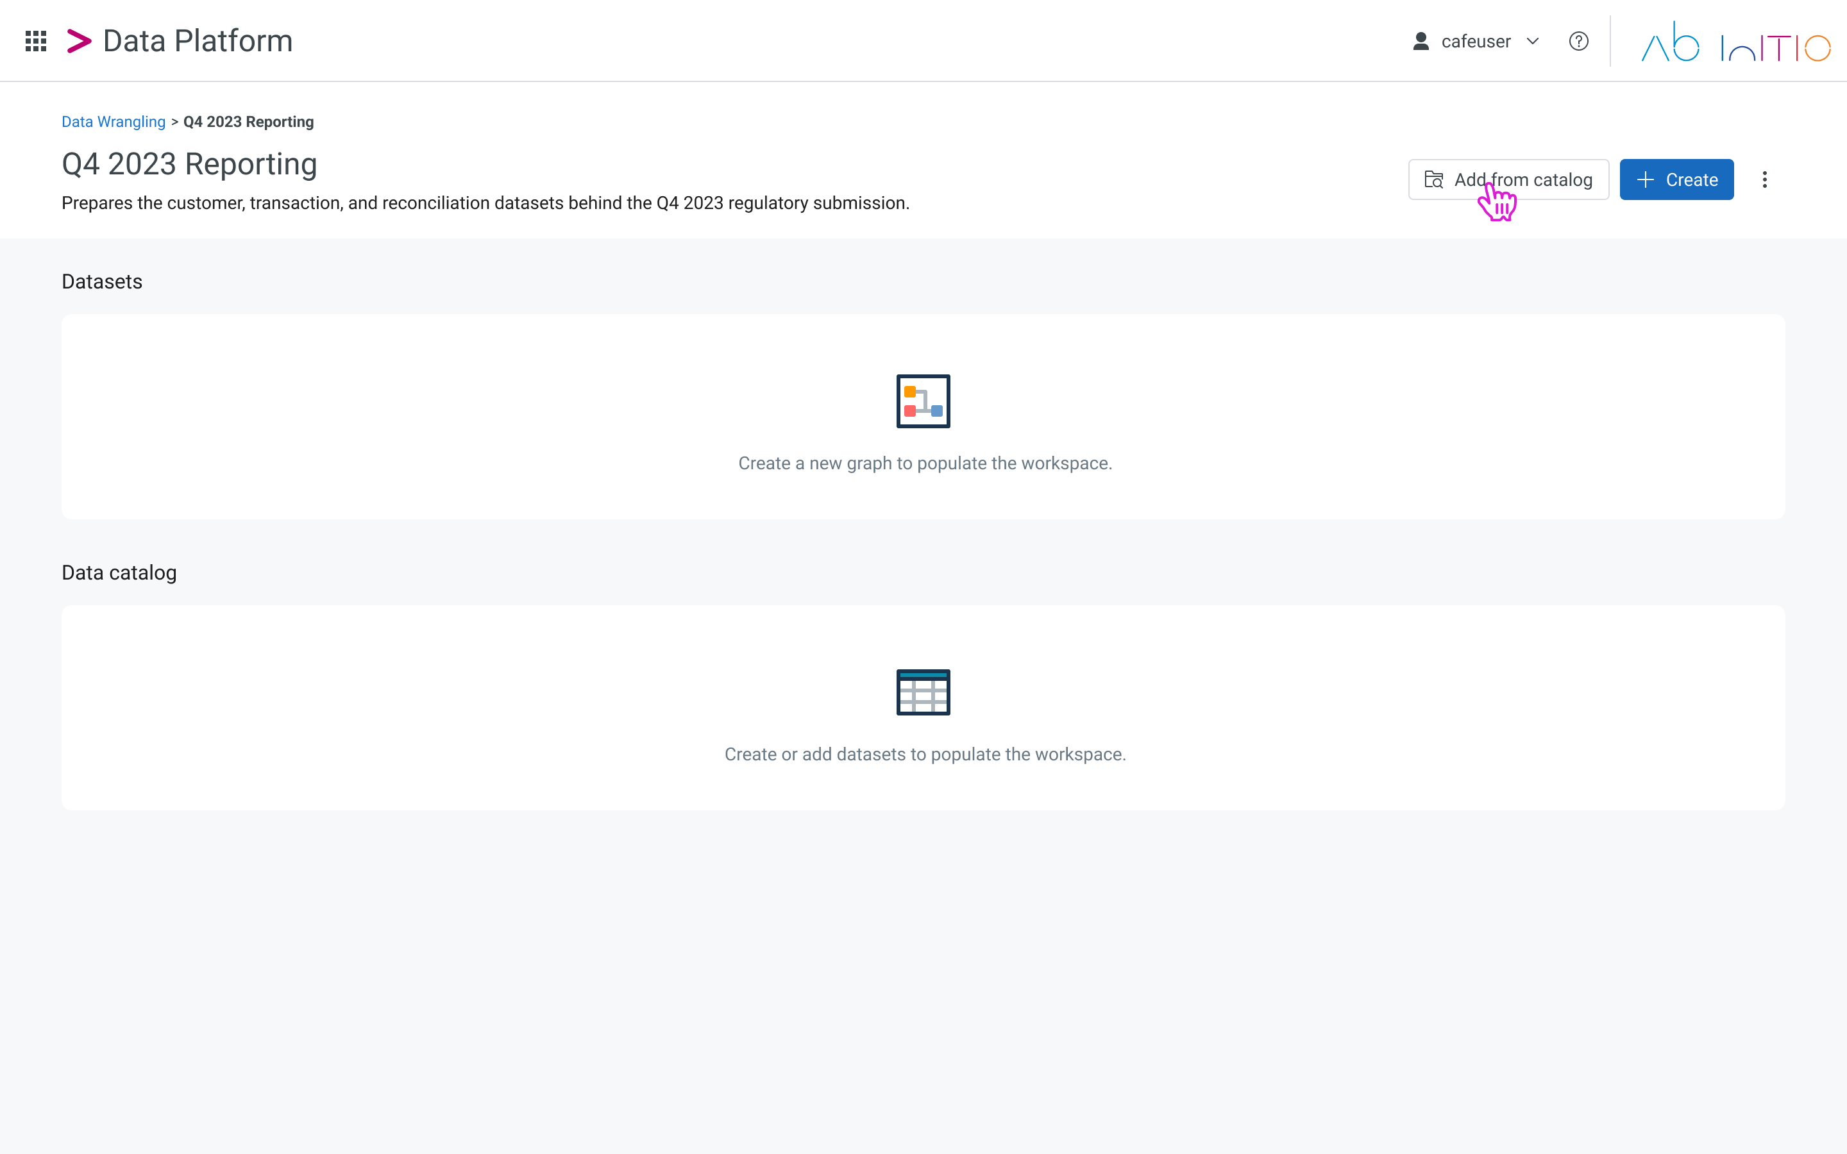Click the table icon in Data catalog panel
Image resolution: width=1847 pixels, height=1154 pixels.
tap(923, 692)
